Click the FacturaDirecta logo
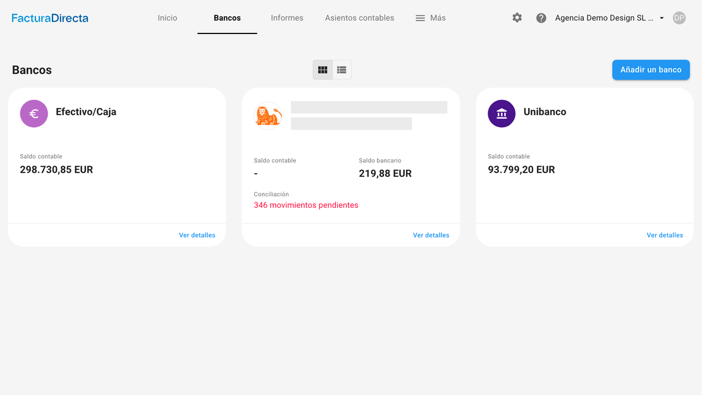The width and height of the screenshot is (702, 395). coord(50,18)
